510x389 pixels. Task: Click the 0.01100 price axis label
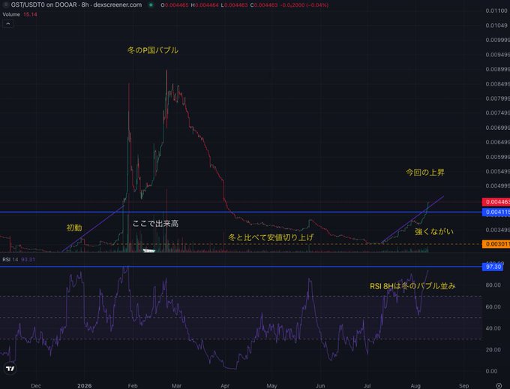pyautogui.click(x=496, y=11)
